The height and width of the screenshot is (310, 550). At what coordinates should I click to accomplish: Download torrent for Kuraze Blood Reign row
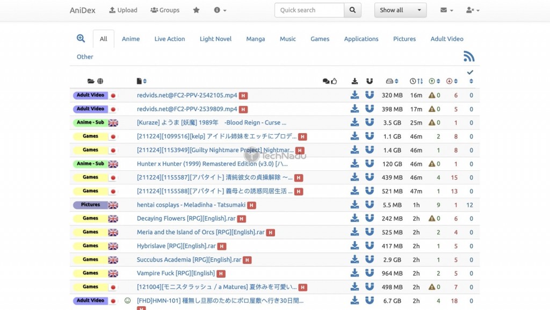click(354, 122)
